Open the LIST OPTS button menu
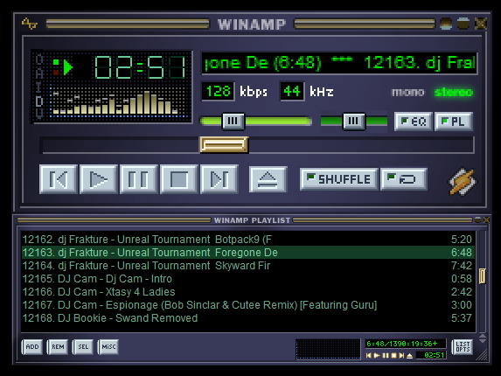Image resolution: width=501 pixels, height=376 pixels. click(463, 347)
